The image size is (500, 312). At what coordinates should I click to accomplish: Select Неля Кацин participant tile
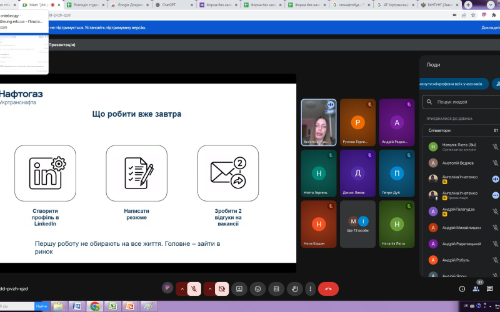tap(319, 224)
